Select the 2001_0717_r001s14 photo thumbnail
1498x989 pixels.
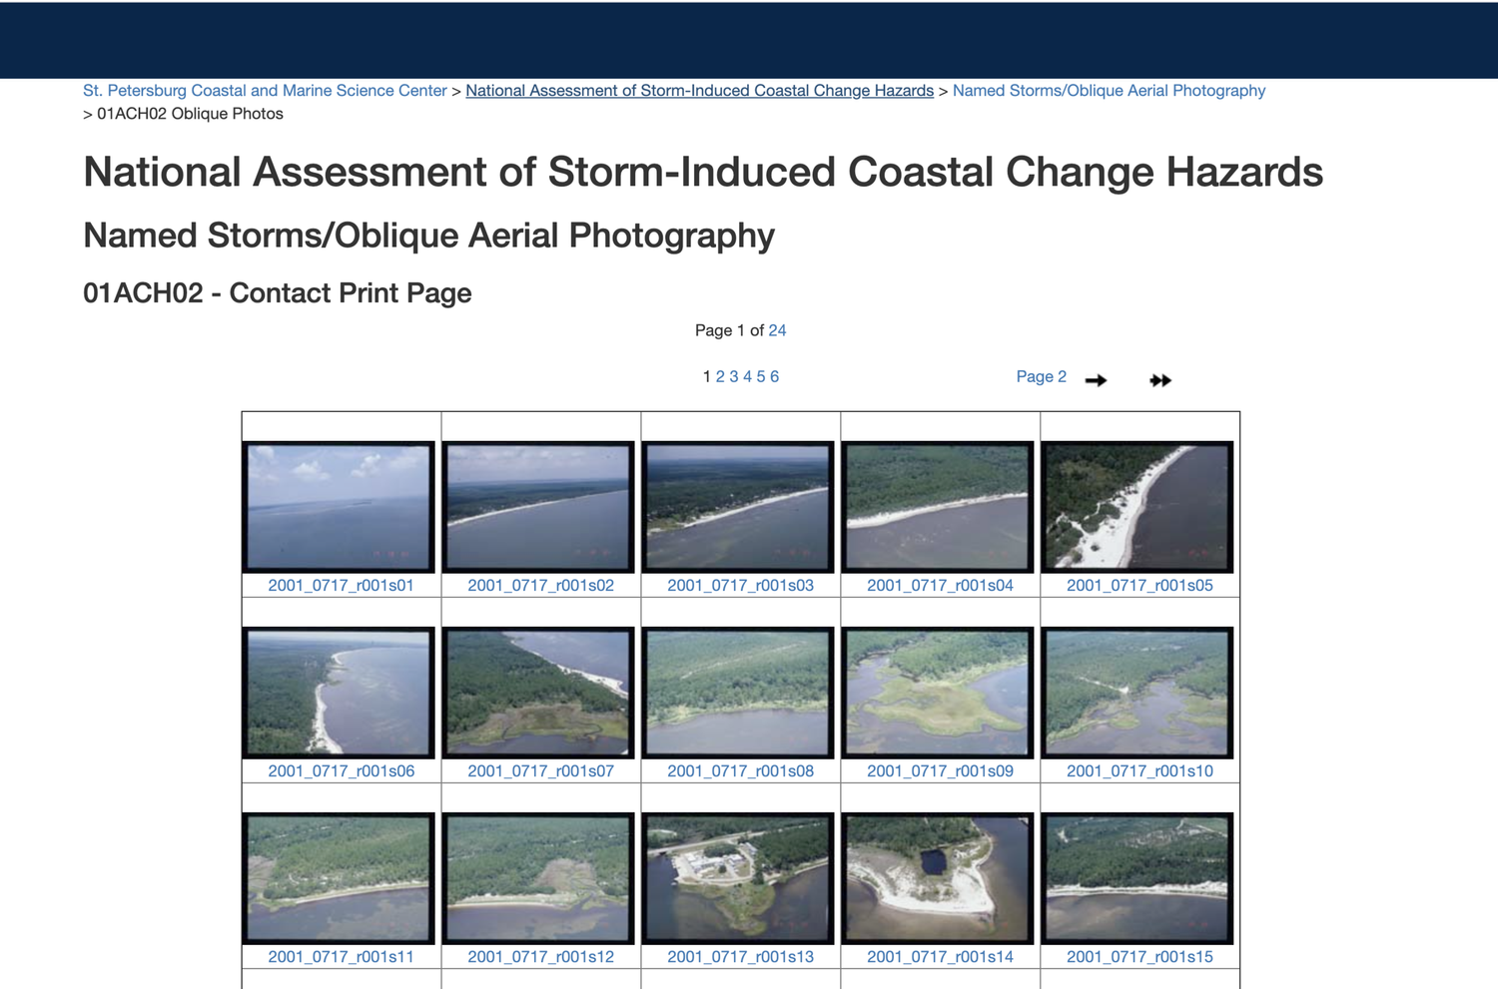click(938, 878)
